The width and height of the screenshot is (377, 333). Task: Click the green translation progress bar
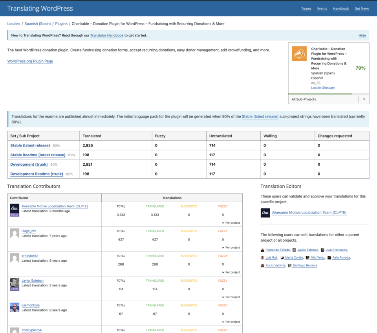tap(320, 94)
